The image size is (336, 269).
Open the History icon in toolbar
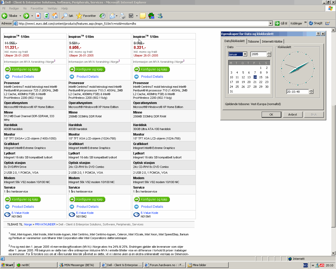(x=102, y=16)
